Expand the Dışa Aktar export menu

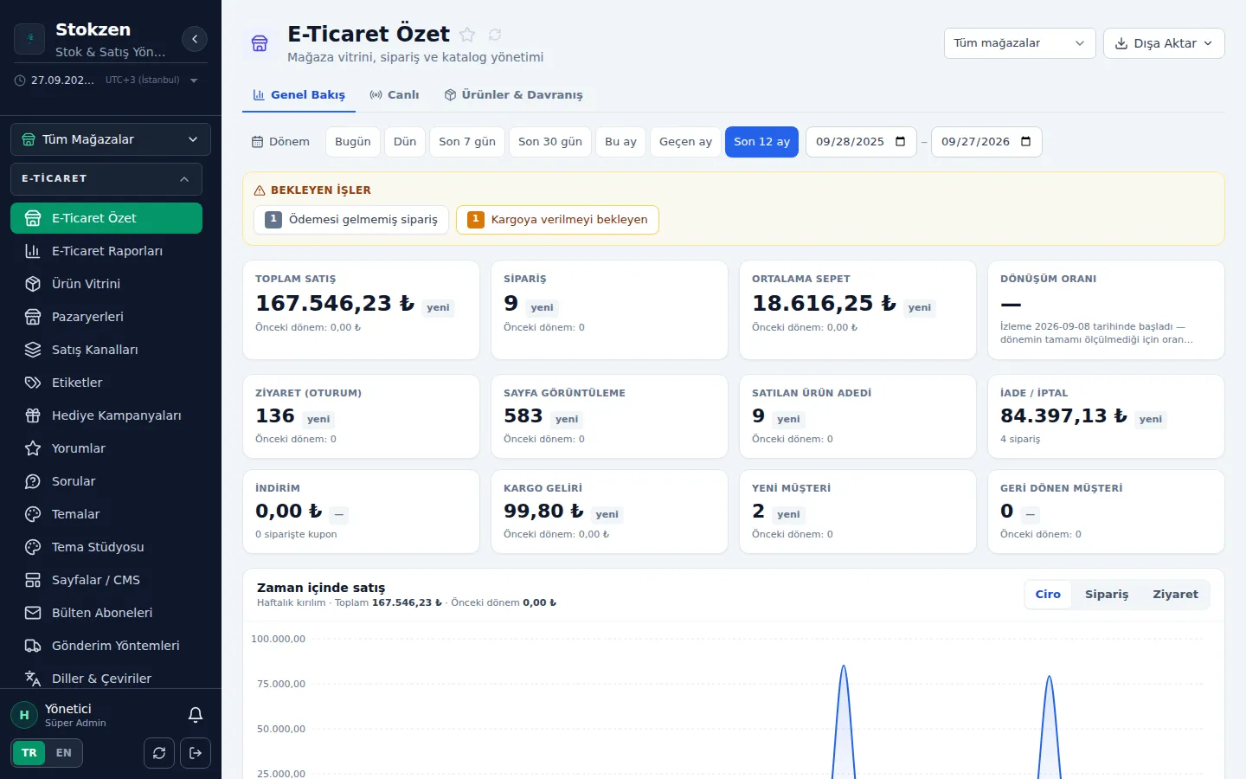[x=1164, y=43]
